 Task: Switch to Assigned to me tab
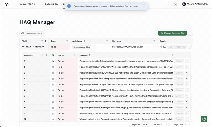pos(35,33)
